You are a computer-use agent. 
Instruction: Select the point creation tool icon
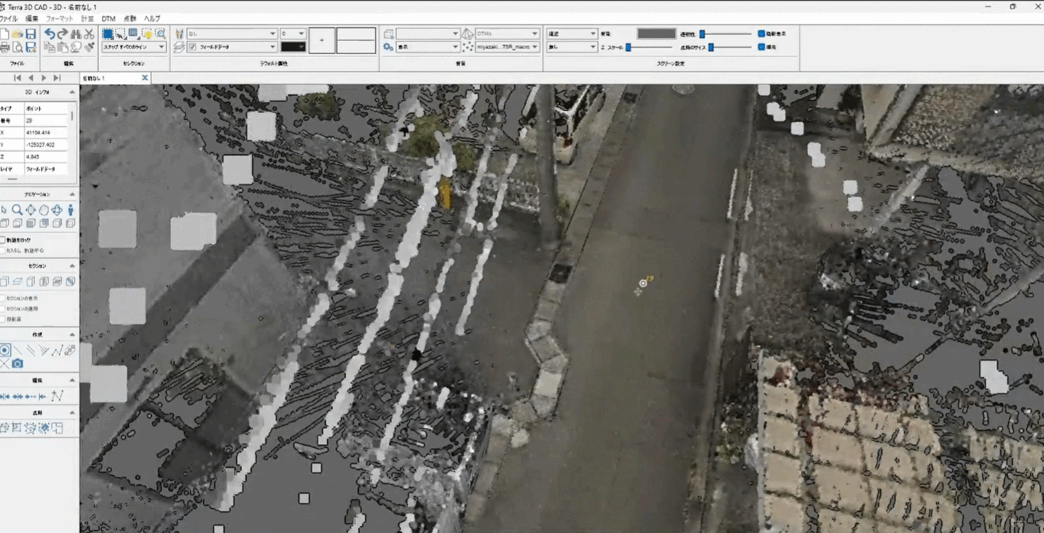[x=5, y=350]
